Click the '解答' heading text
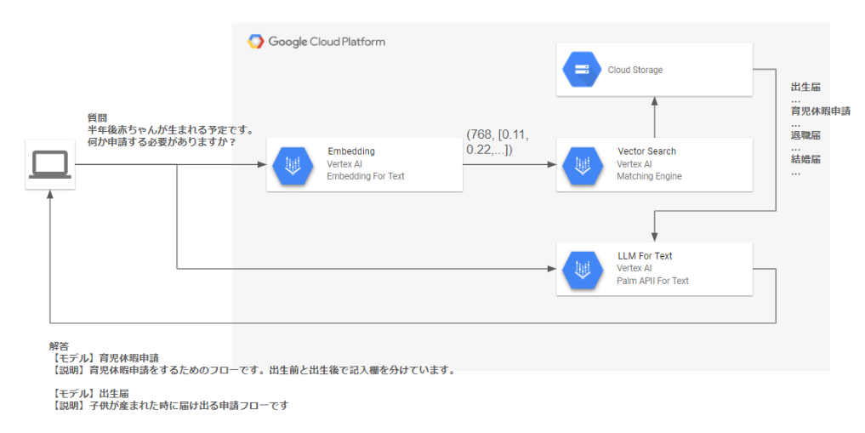865x433 pixels. 59,346
